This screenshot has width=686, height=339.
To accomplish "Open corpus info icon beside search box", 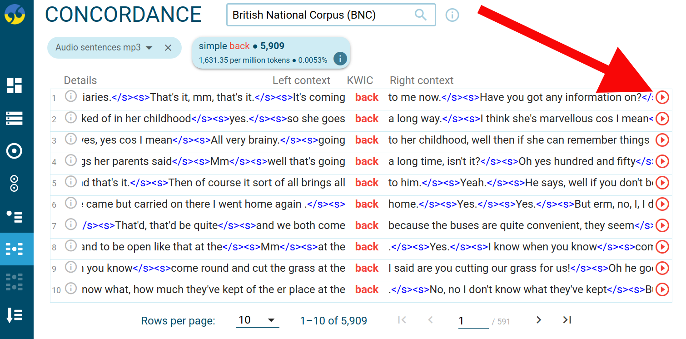I will 452,15.
